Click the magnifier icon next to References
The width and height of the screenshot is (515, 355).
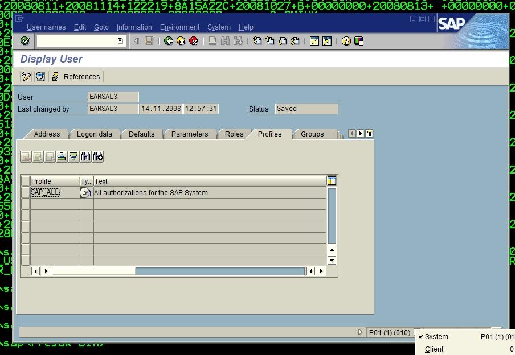40,76
